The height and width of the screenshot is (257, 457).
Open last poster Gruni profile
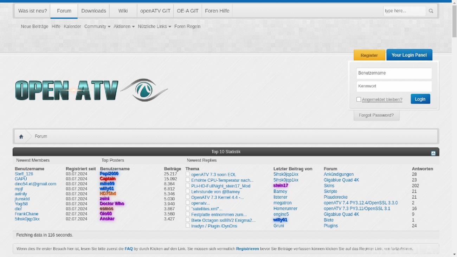(x=279, y=226)
